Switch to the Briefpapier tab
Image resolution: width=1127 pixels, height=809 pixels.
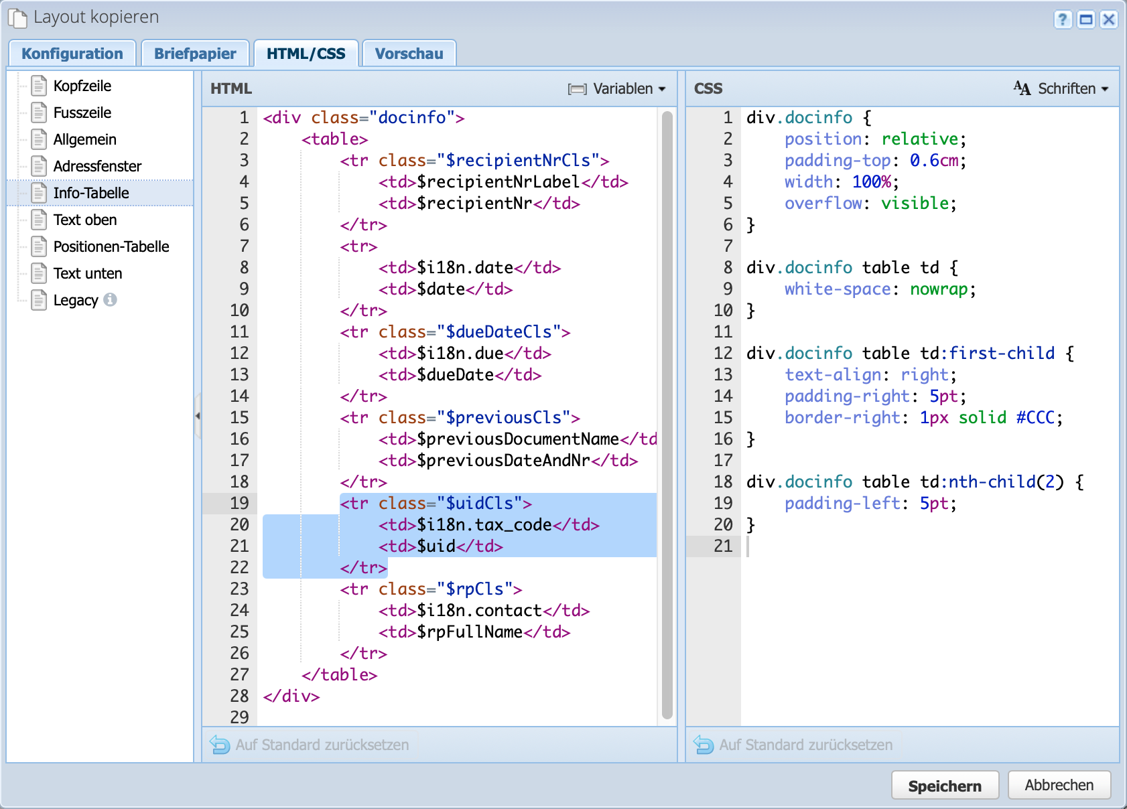click(195, 54)
